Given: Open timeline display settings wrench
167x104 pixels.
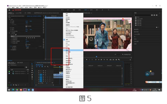Looking at the screenshot, I should (48, 67).
